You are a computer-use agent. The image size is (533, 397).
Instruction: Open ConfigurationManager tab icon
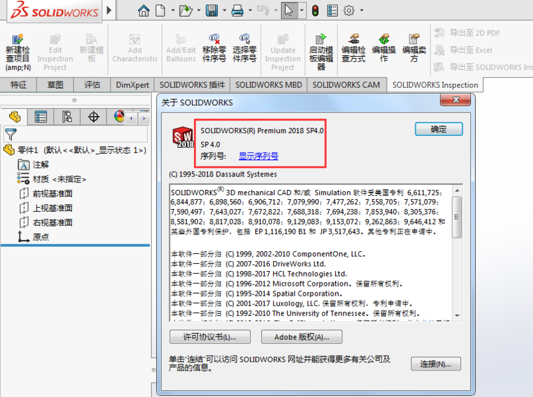67,117
